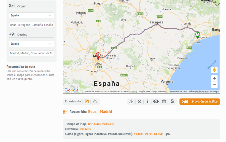Click the Toledo label on the map

click(x=92, y=71)
